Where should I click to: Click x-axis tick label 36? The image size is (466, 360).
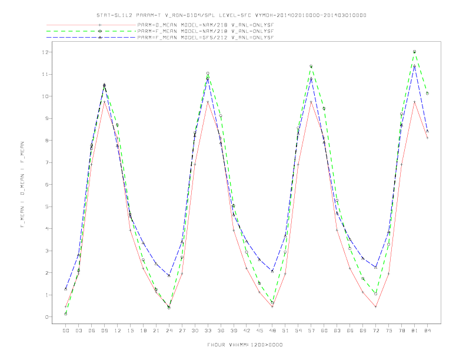(x=221, y=331)
